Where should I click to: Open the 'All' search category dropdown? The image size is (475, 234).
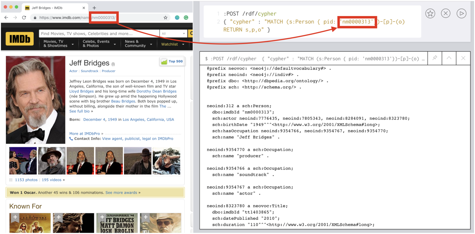(173, 34)
